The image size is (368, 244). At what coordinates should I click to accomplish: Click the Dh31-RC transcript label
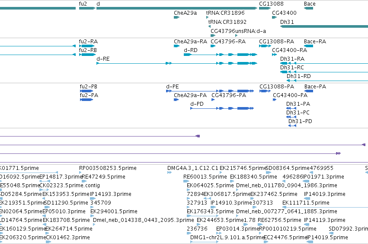click(292, 68)
